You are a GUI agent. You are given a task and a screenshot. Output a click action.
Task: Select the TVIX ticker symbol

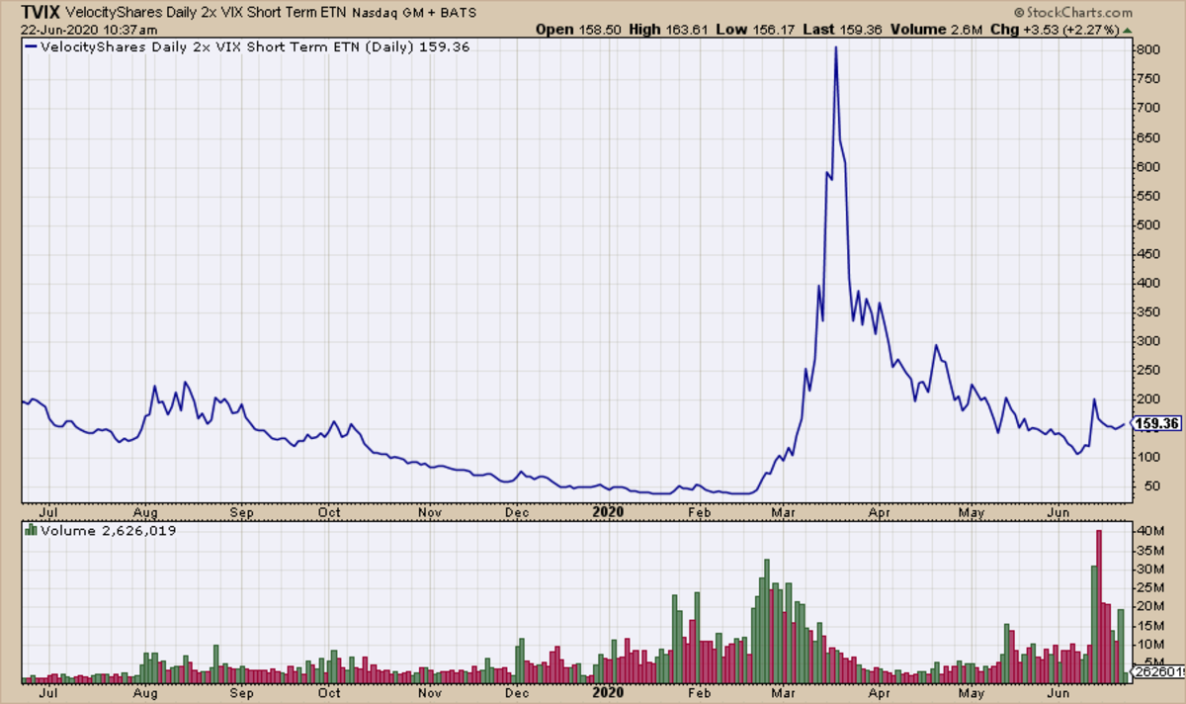[40, 13]
